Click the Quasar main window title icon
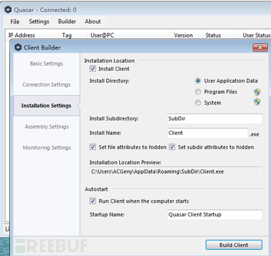Viewport: 271px width, 256px height. pyautogui.click(x=8, y=10)
